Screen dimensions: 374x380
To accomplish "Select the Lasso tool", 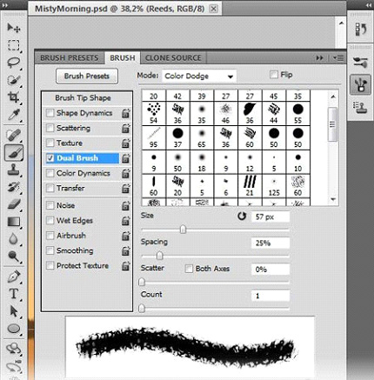I will click(13, 62).
